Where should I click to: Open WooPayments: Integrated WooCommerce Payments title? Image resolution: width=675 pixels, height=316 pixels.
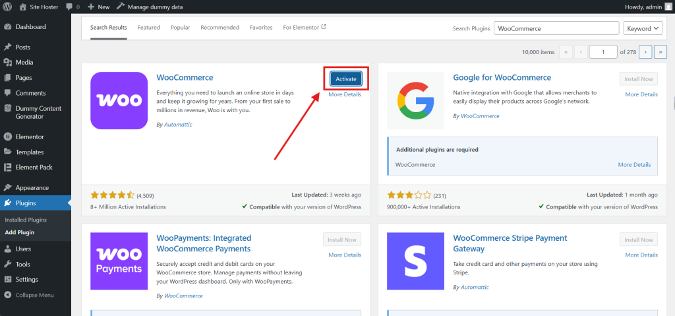coord(204,243)
